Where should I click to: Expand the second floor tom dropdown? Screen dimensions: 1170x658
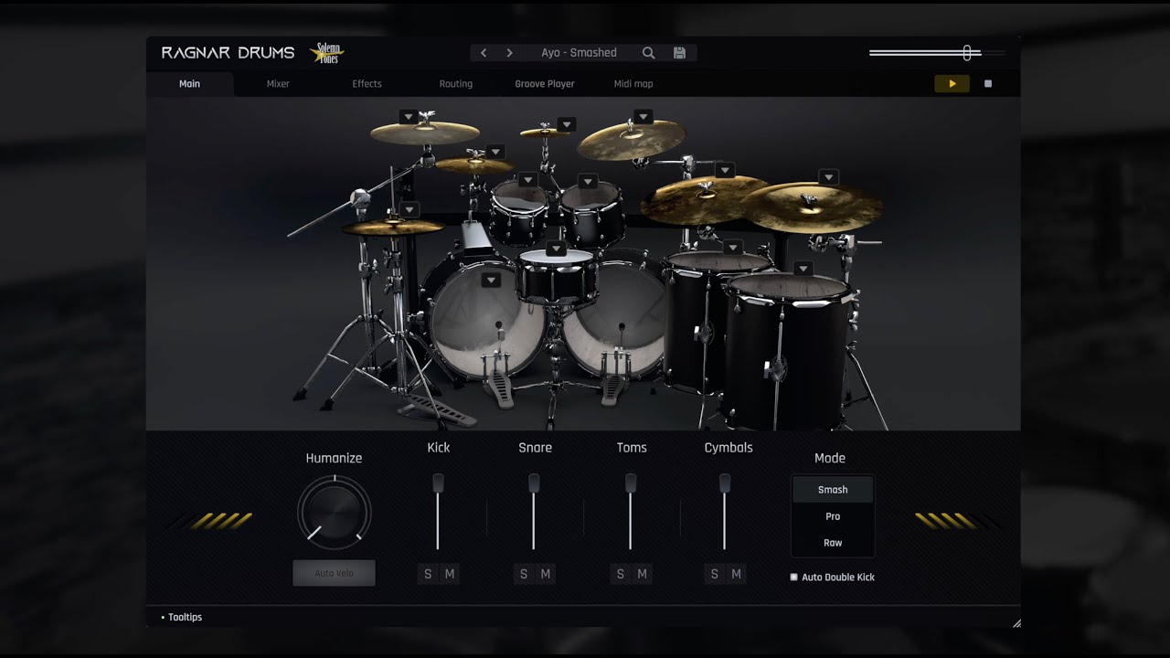803,269
